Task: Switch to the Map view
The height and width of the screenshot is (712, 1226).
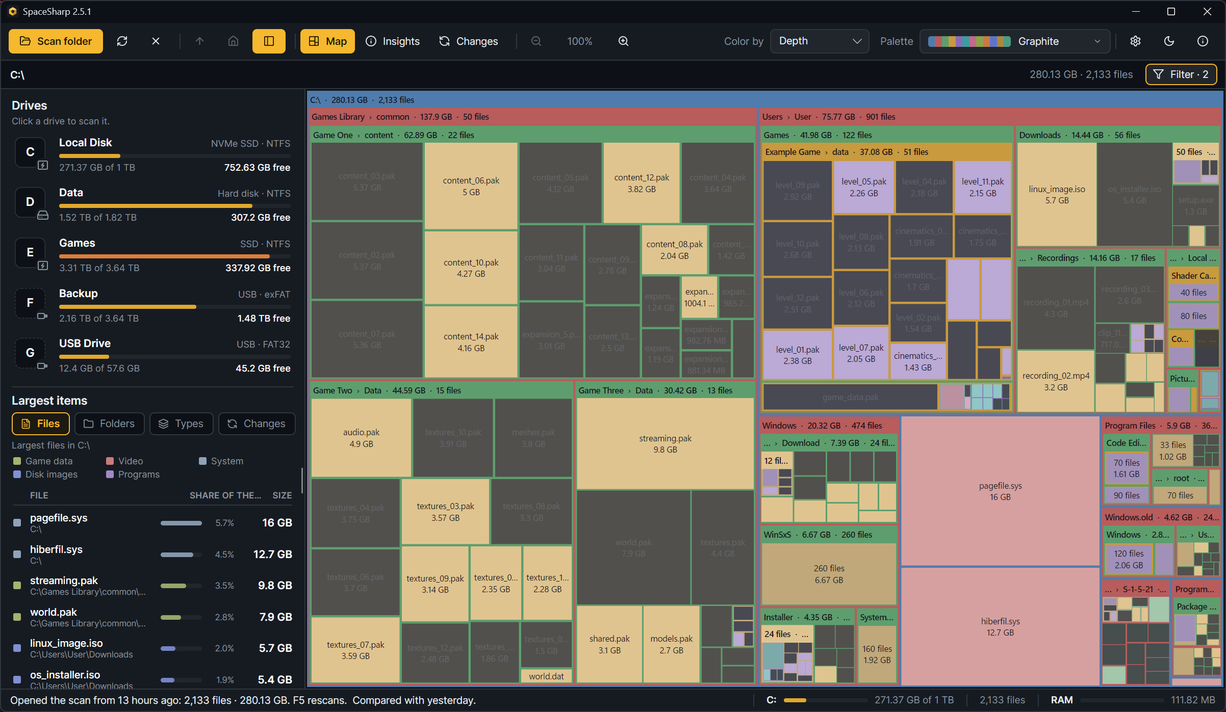Action: point(327,41)
